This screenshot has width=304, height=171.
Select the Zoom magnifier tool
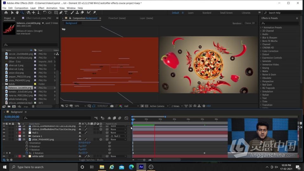coord(22,13)
